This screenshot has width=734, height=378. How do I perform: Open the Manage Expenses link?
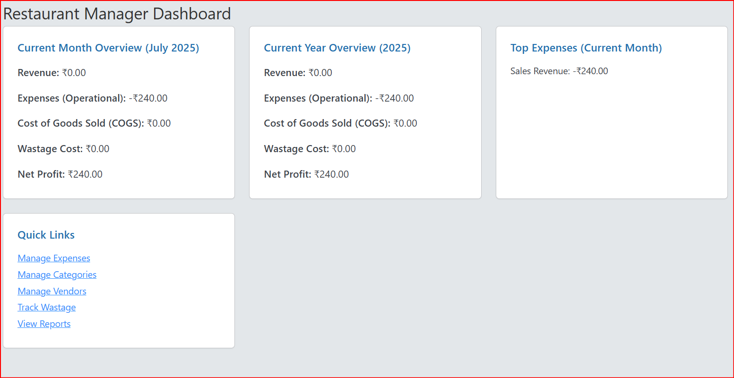54,258
